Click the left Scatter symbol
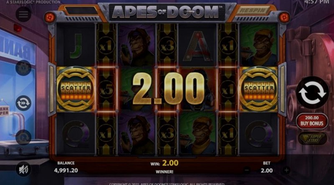Viewport: 334px width, 185px height. pyautogui.click(x=76, y=89)
